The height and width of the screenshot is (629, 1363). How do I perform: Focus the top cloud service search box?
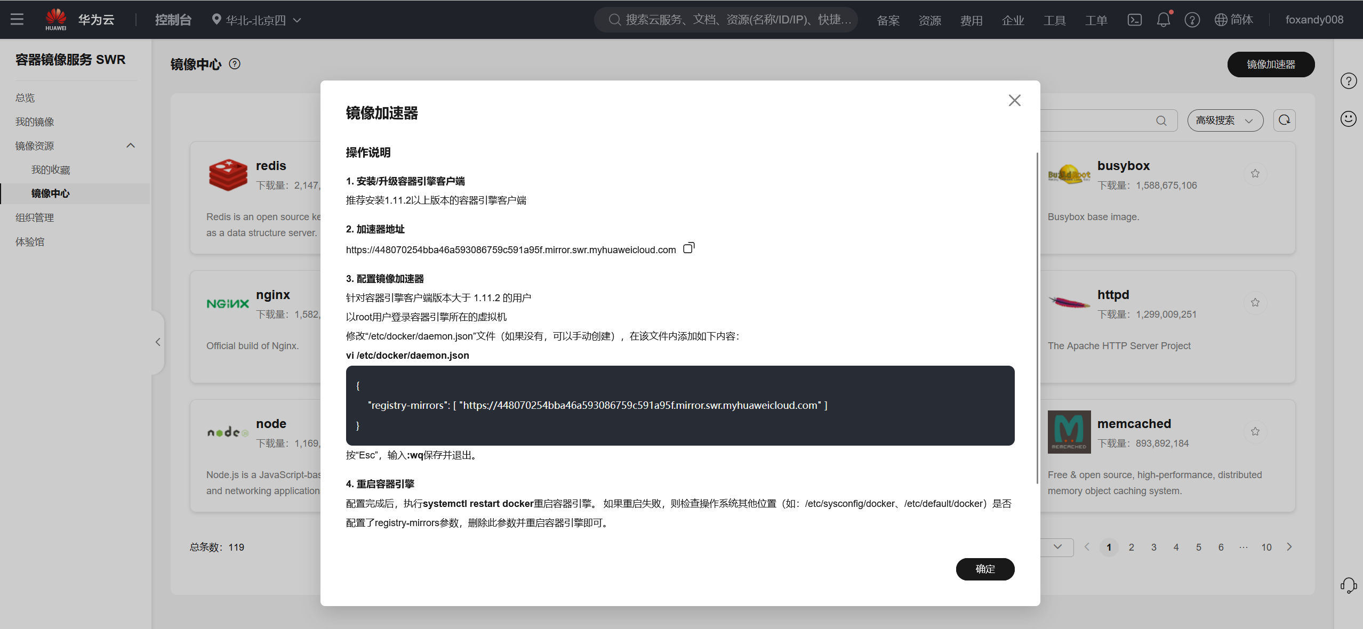pyautogui.click(x=726, y=20)
